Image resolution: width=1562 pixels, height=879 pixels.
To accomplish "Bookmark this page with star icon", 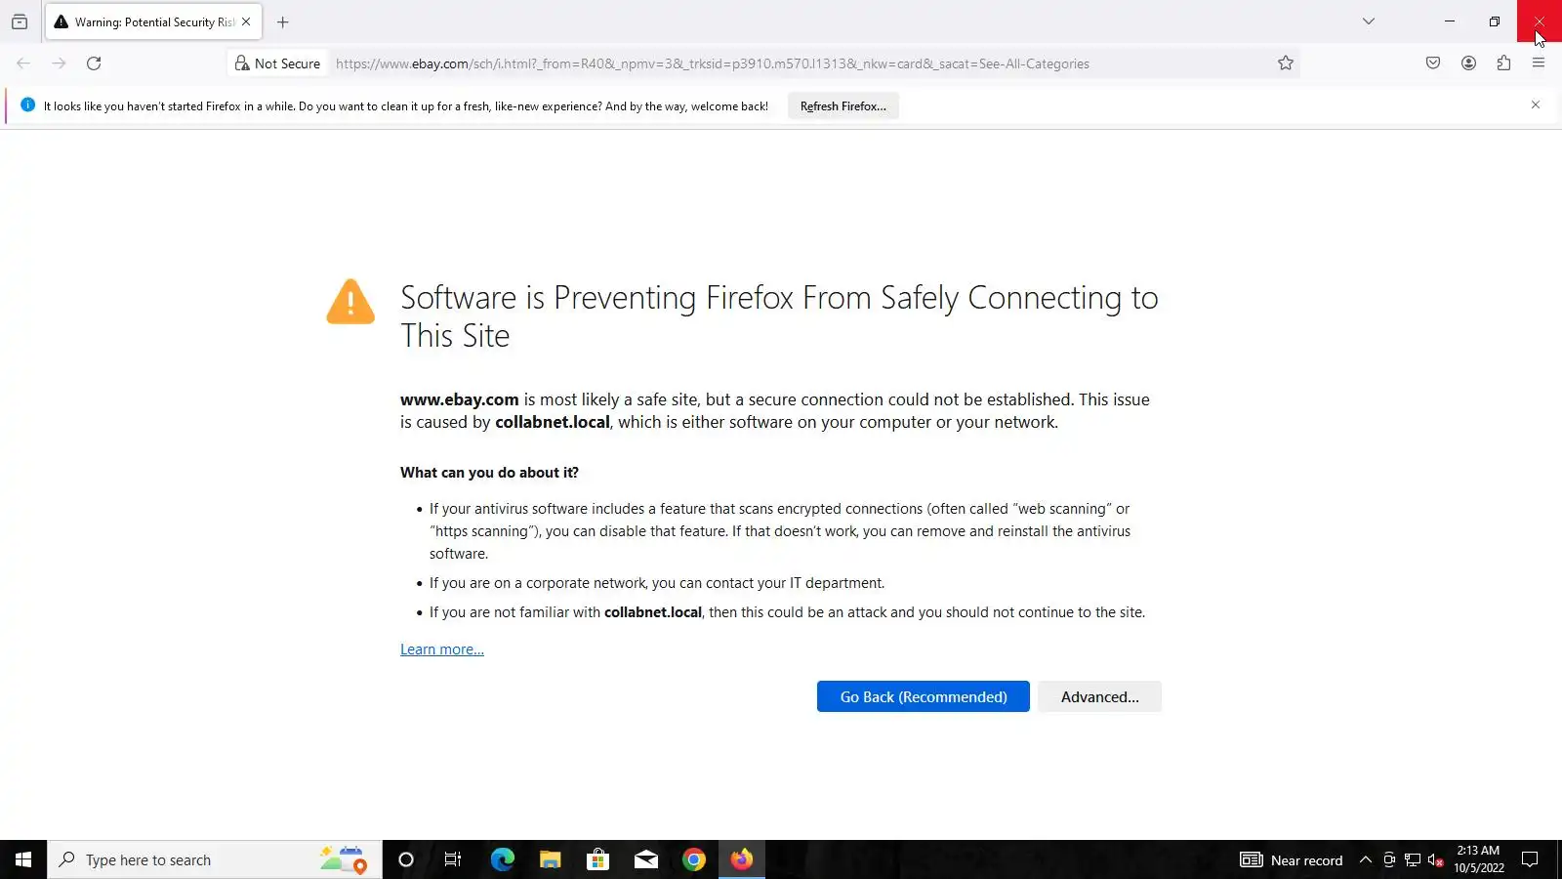I will pyautogui.click(x=1286, y=63).
